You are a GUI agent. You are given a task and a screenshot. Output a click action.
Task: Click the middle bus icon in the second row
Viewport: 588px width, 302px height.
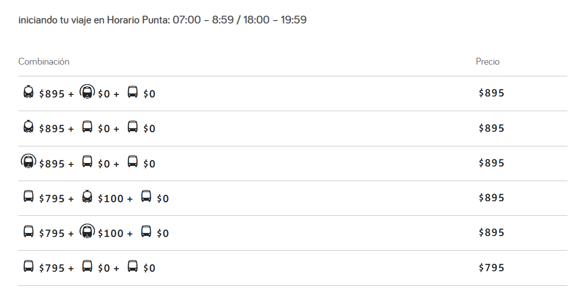click(87, 127)
